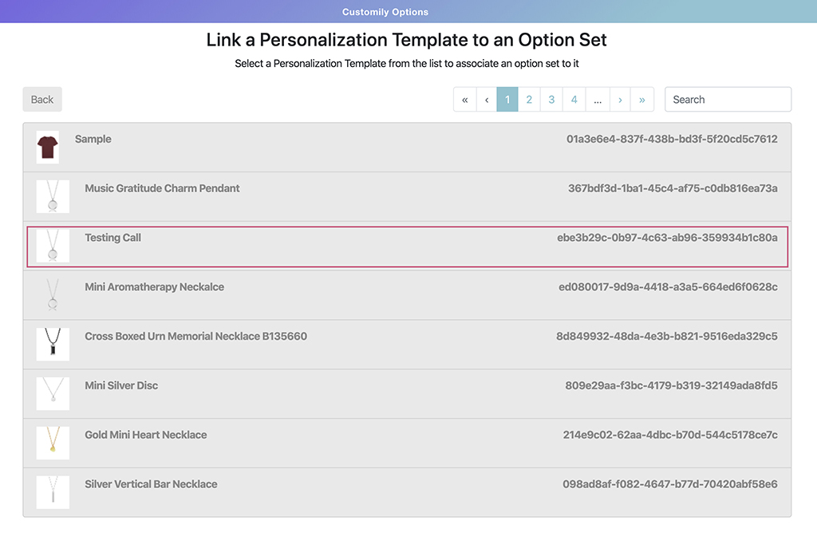
Task: Jump to first page with double-left arrow
Action: (x=465, y=100)
